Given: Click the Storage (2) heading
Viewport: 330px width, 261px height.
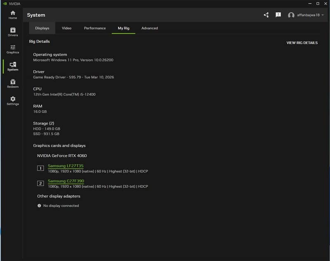Looking at the screenshot, I should click(x=44, y=123).
